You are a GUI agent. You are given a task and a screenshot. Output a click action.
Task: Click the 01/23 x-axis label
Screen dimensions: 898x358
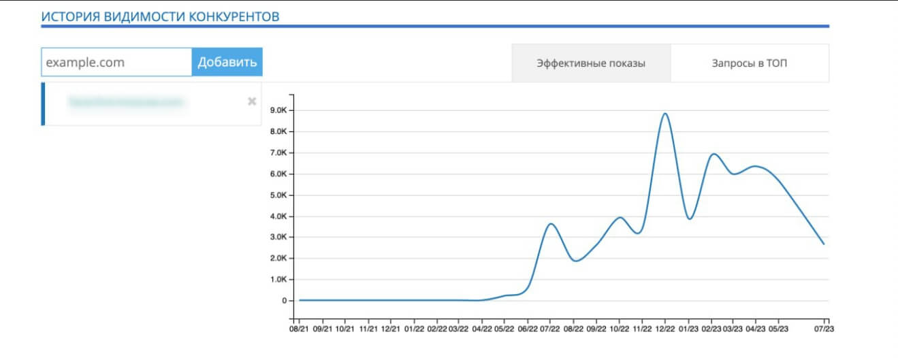pos(688,329)
